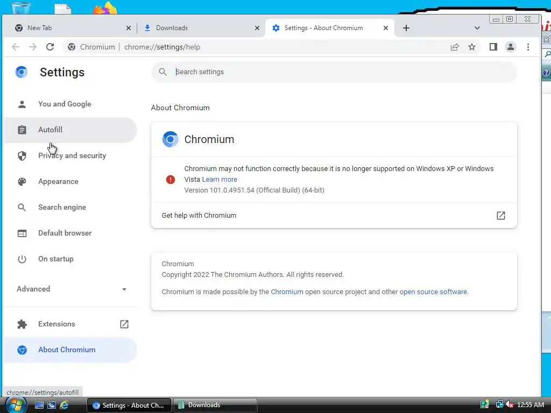
Task: Share this page icon in address bar
Action: pyautogui.click(x=455, y=47)
